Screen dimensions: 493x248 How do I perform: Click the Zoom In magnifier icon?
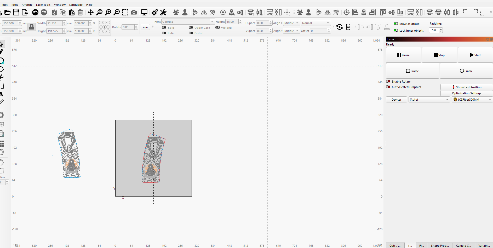click(108, 12)
